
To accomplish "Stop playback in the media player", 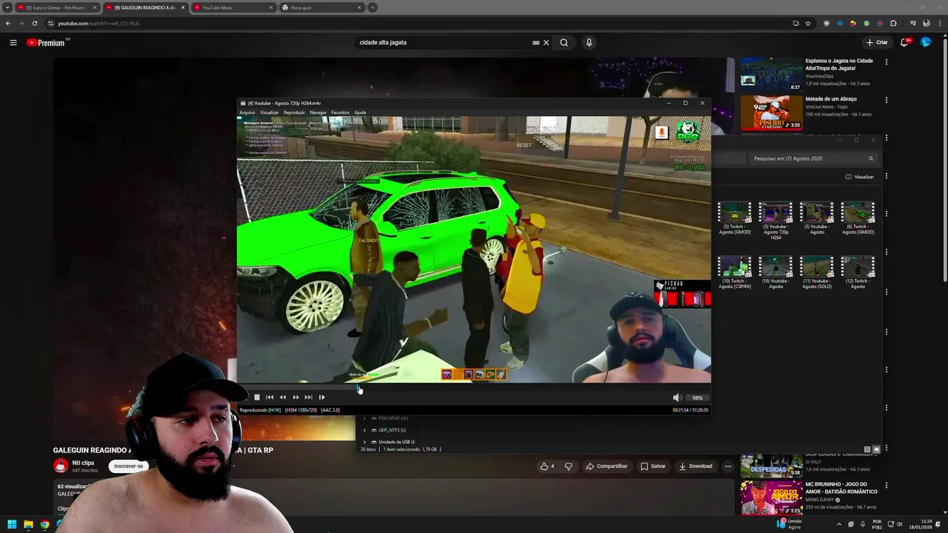I will pos(257,398).
